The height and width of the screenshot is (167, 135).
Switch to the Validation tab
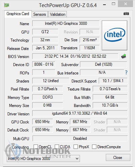point(57,14)
